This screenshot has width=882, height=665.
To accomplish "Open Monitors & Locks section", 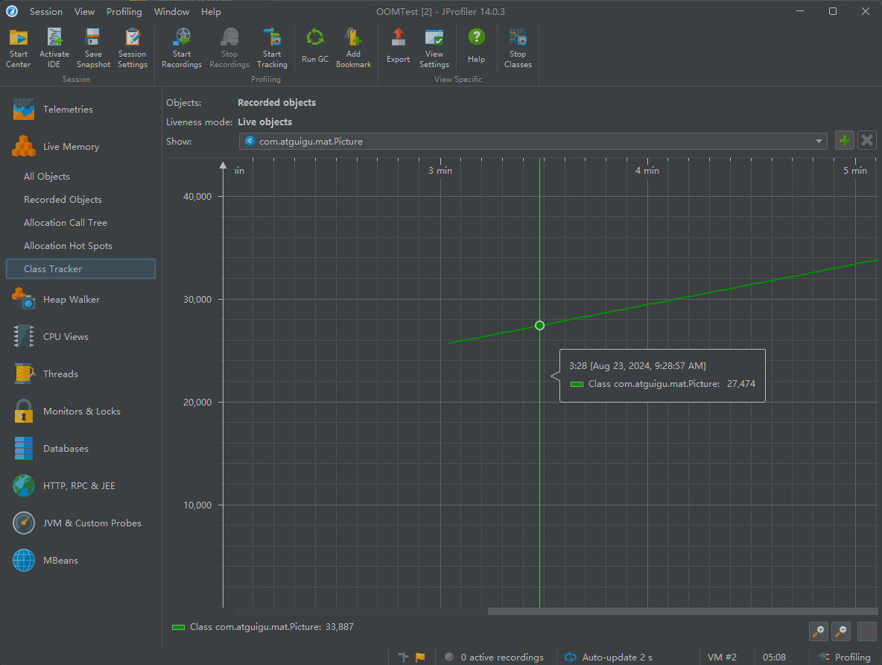I will coord(81,411).
